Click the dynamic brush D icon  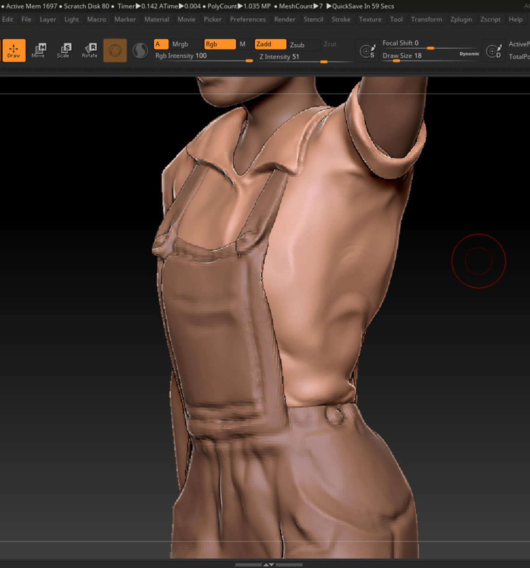coord(494,51)
